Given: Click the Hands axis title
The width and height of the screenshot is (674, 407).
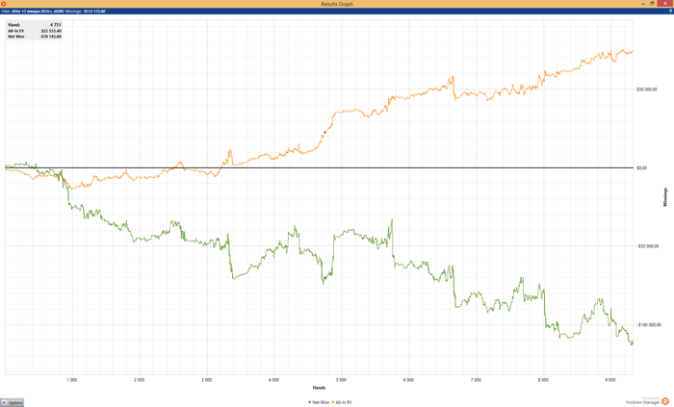Looking at the screenshot, I should coord(319,388).
